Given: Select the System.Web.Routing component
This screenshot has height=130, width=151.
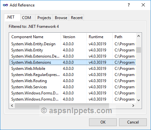Looking at the screenshot, I should point(73,81).
